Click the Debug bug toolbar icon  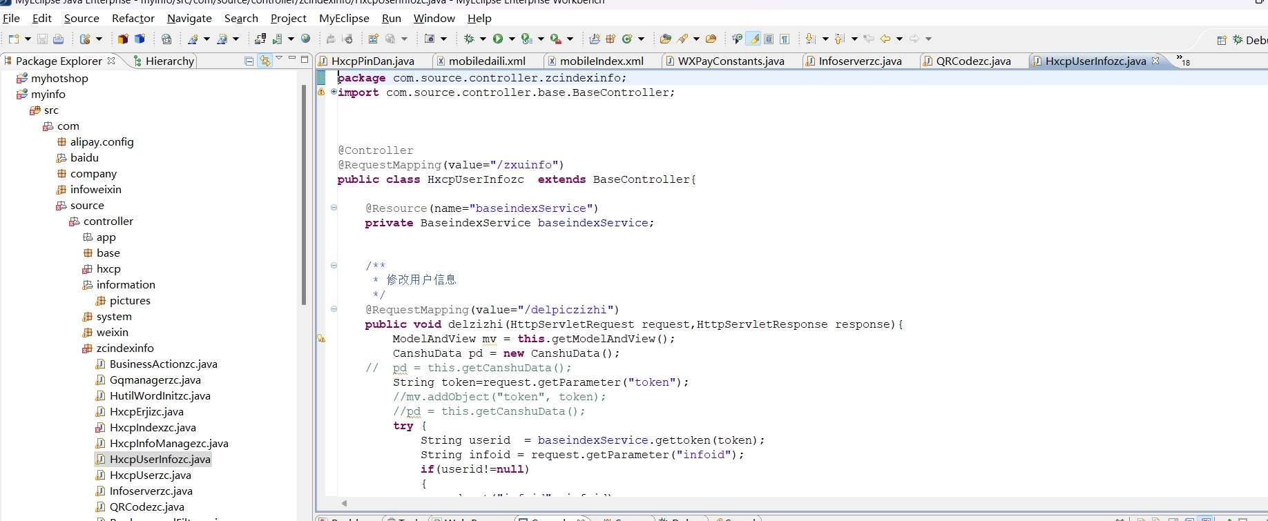[x=470, y=39]
